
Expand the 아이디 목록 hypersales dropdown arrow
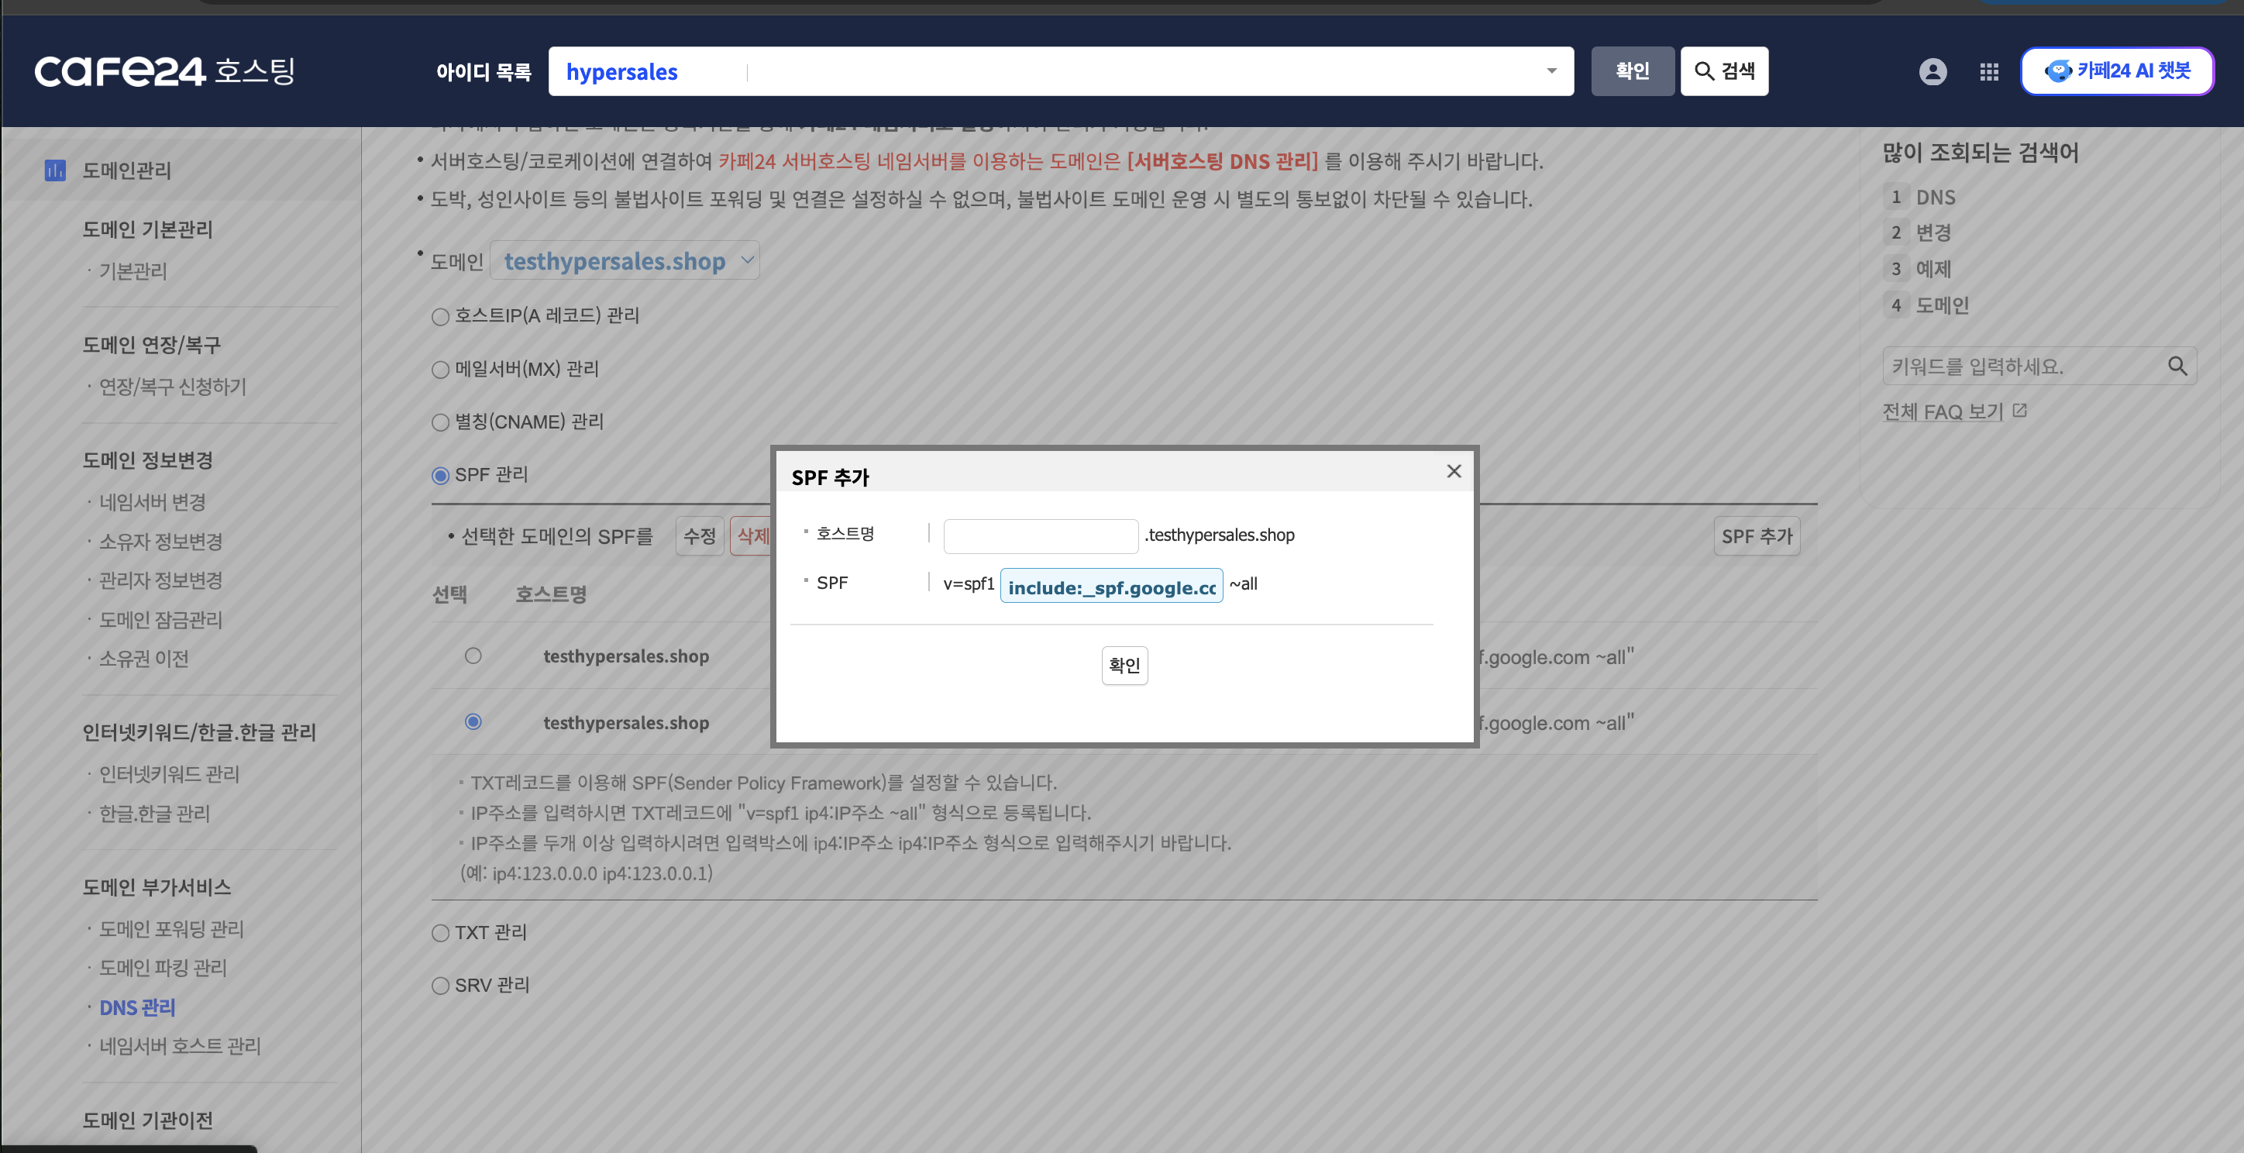[1550, 71]
